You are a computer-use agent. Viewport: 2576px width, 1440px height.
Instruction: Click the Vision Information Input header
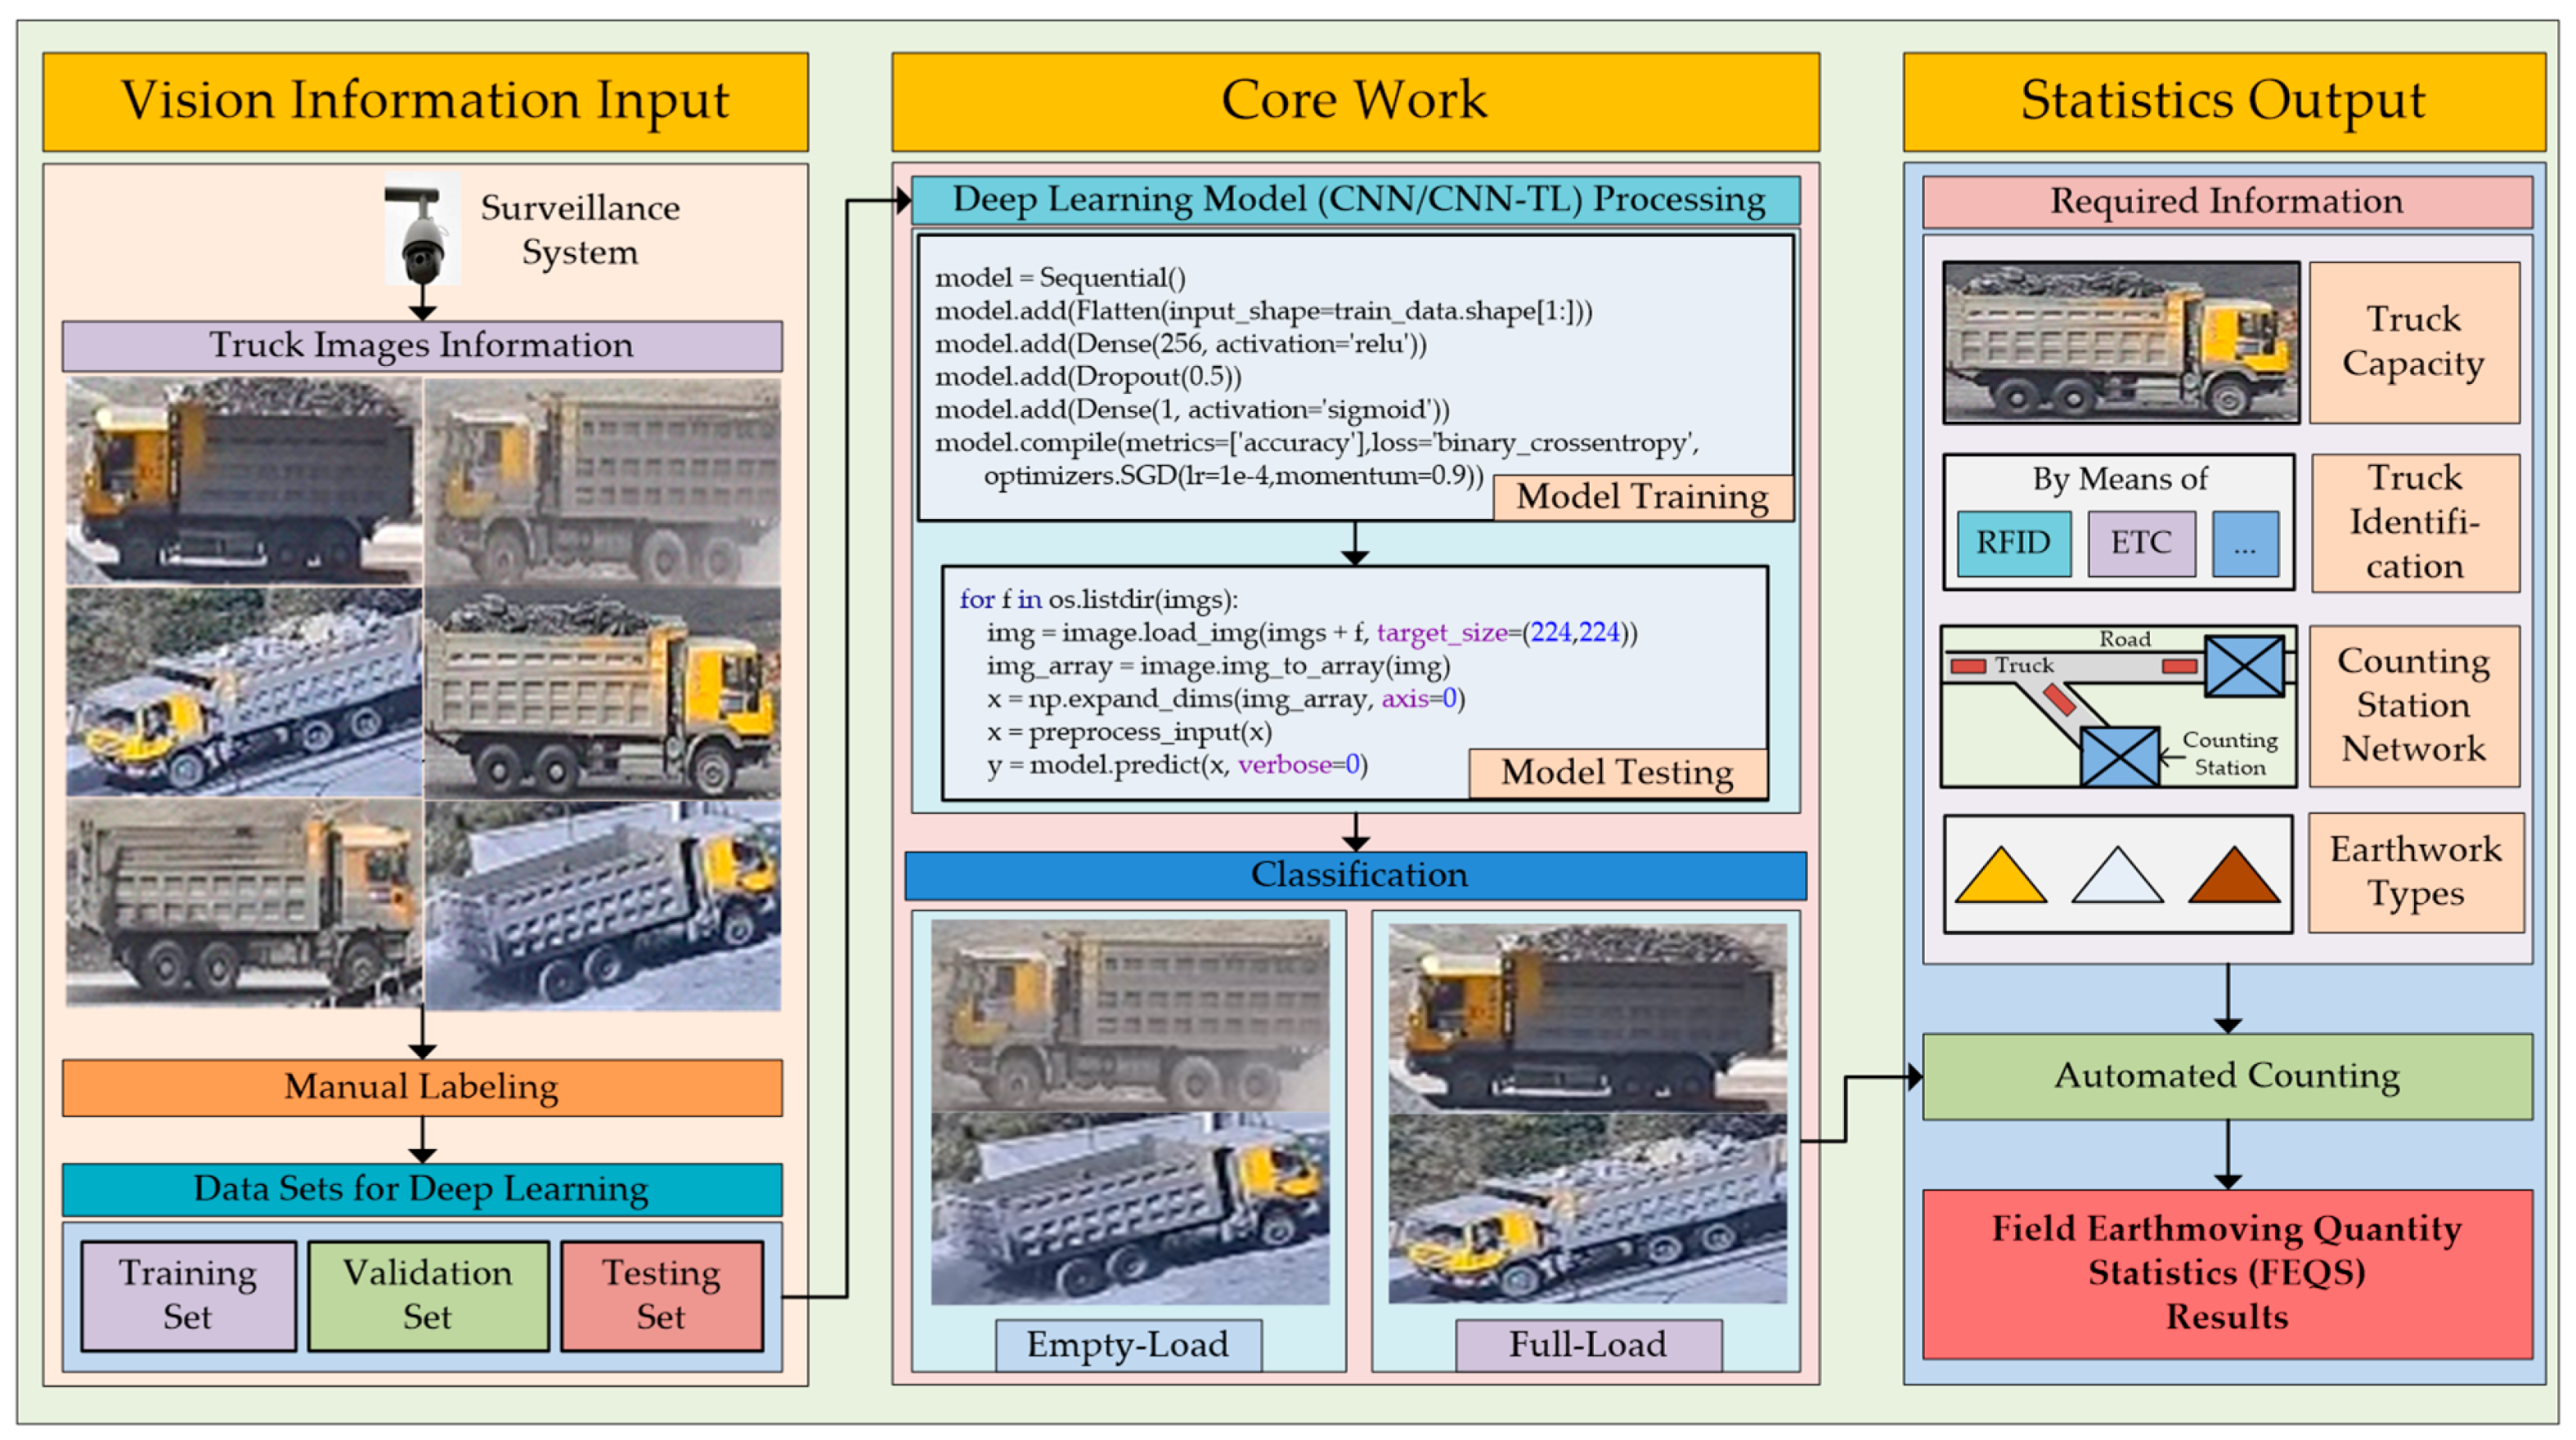(425, 102)
